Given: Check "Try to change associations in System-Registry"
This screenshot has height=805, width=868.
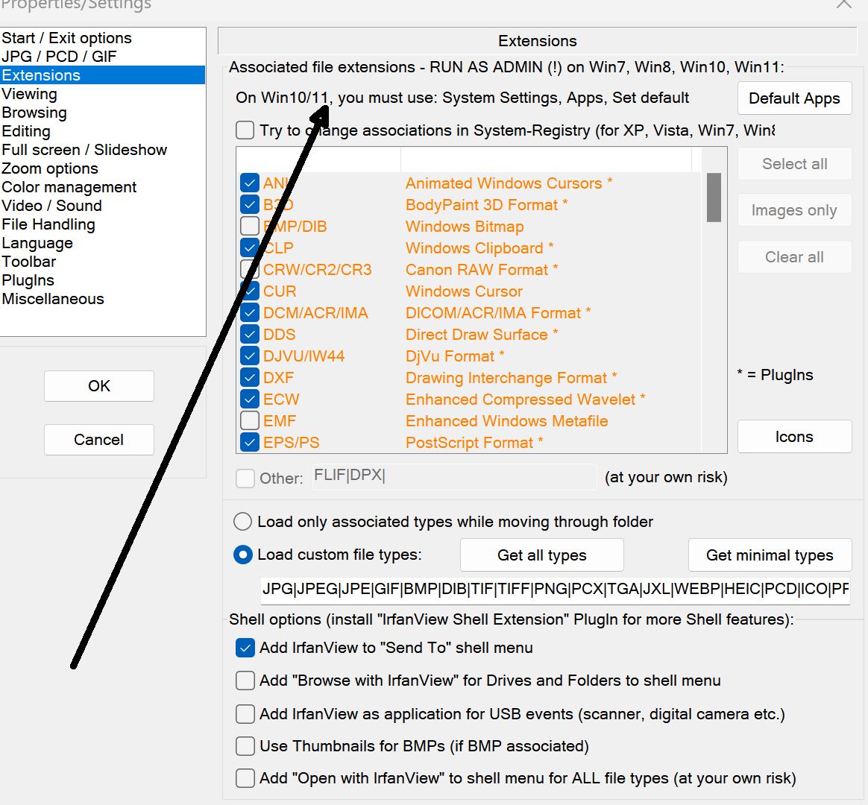Looking at the screenshot, I should coord(245,130).
